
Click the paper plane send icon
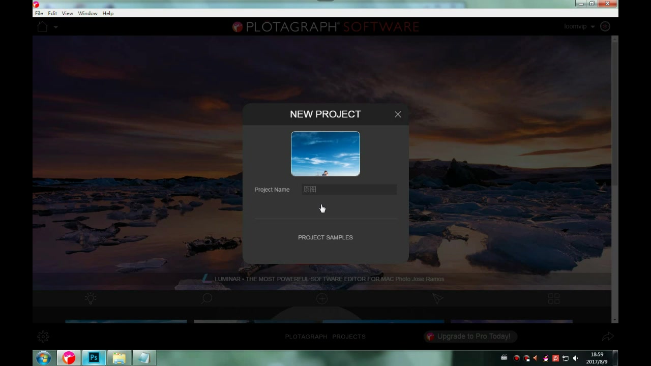coord(438,299)
